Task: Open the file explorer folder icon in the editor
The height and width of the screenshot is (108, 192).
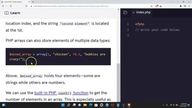Action: pyautogui.click(x=125, y=12)
